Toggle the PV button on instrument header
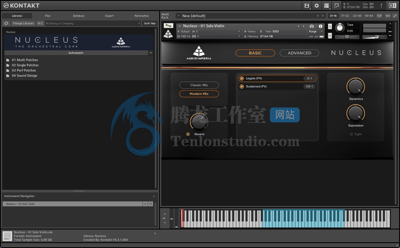This screenshot has height=248, width=400. 390,36
